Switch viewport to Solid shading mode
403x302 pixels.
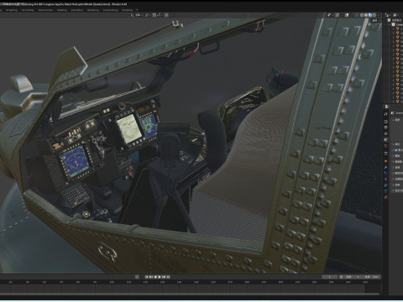pos(366,15)
